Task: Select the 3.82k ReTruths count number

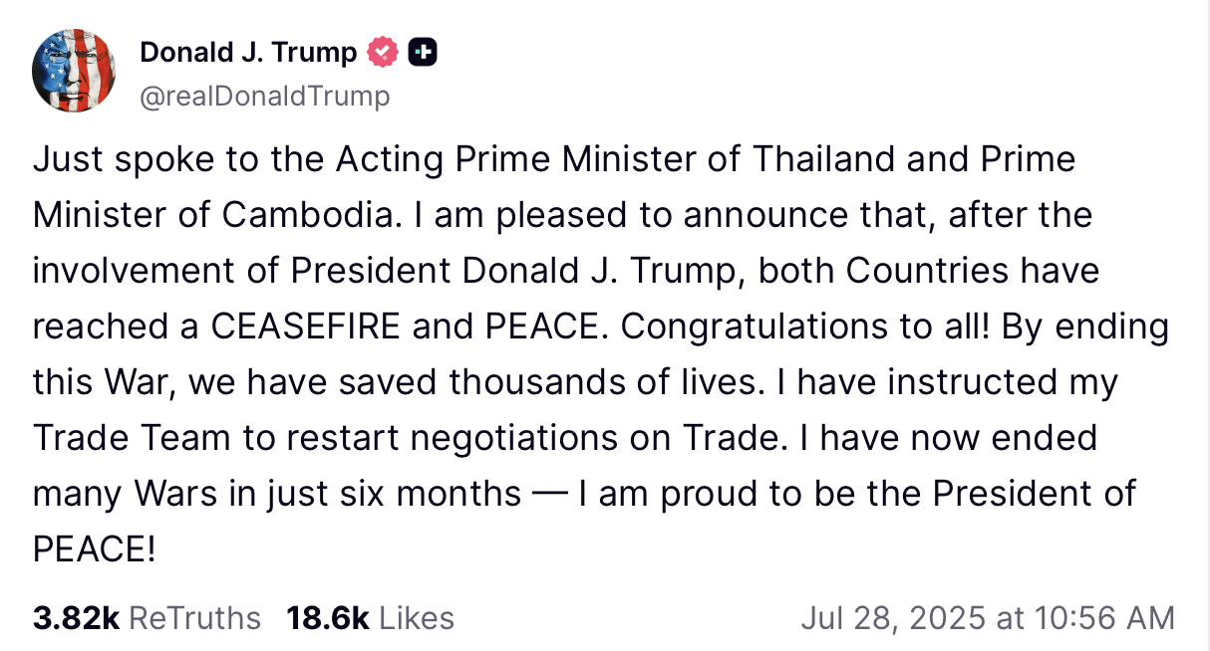Action: (x=76, y=618)
